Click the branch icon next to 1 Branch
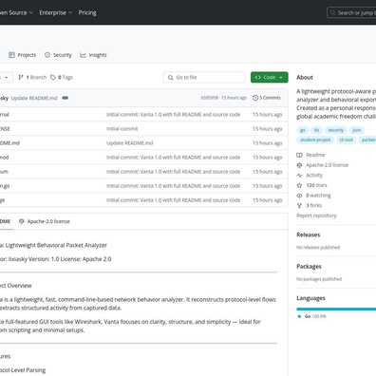The image size is (376, 376). coord(21,77)
